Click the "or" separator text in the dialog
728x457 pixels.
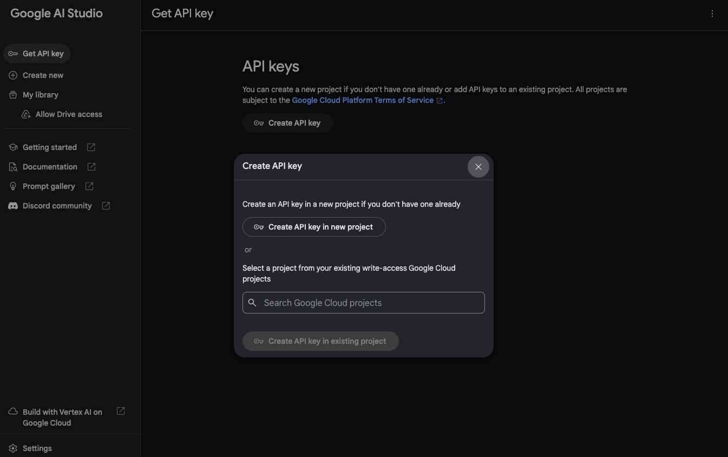[248, 250]
